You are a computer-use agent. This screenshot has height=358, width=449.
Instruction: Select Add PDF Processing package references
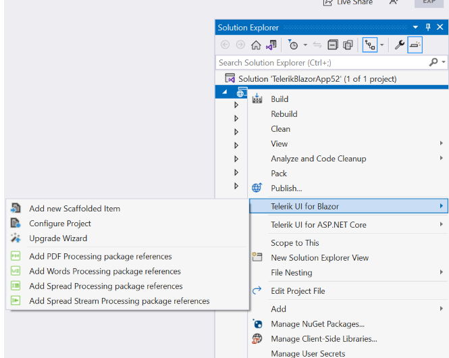(101, 257)
